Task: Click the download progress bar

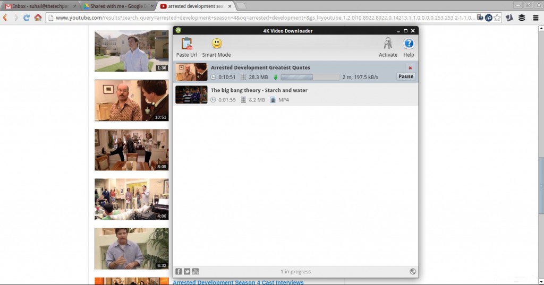Action: pyautogui.click(x=310, y=77)
